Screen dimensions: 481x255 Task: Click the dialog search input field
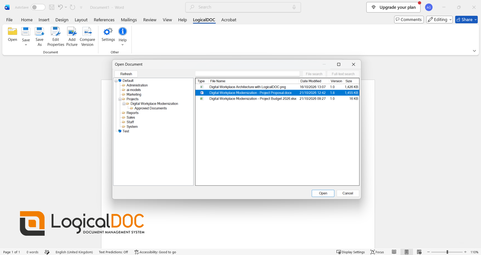[x=247, y=74]
